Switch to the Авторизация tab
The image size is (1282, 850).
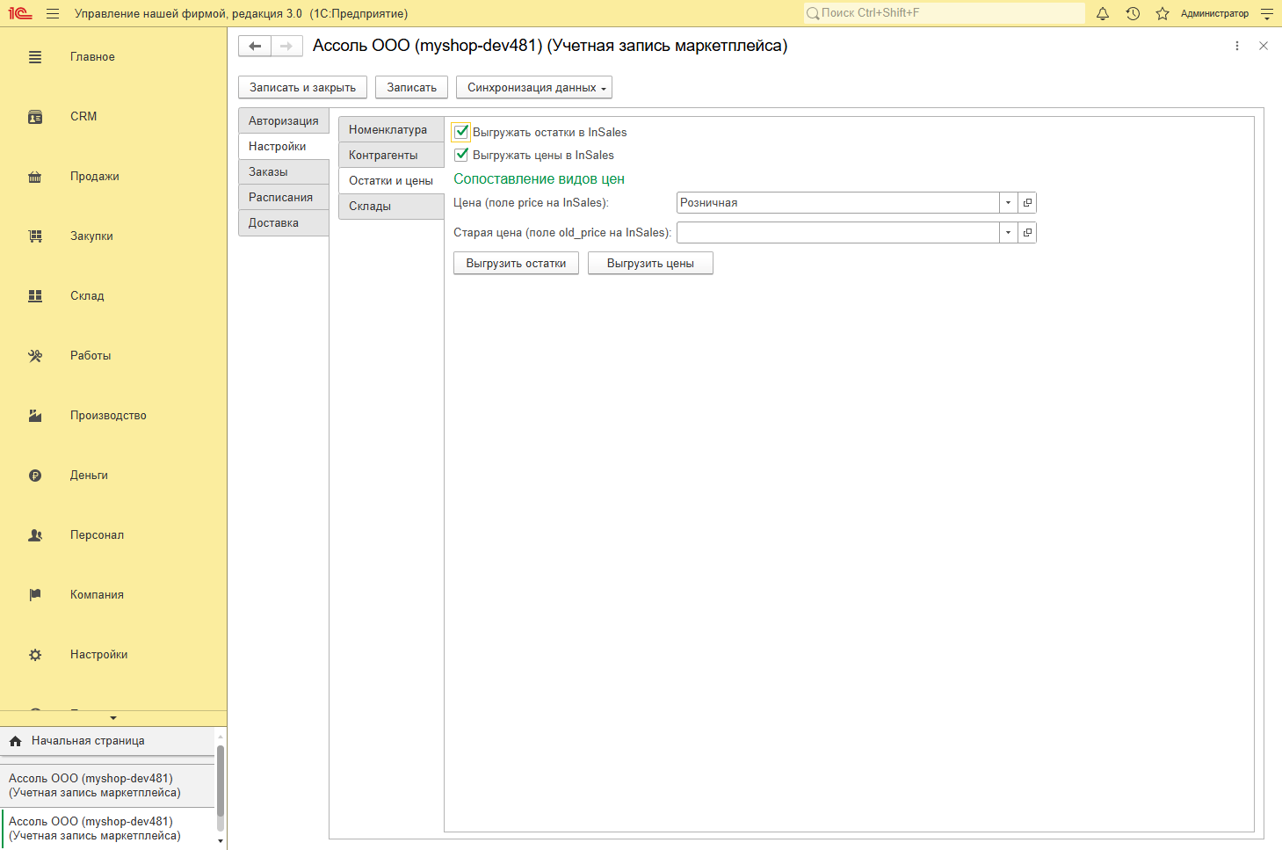point(284,121)
